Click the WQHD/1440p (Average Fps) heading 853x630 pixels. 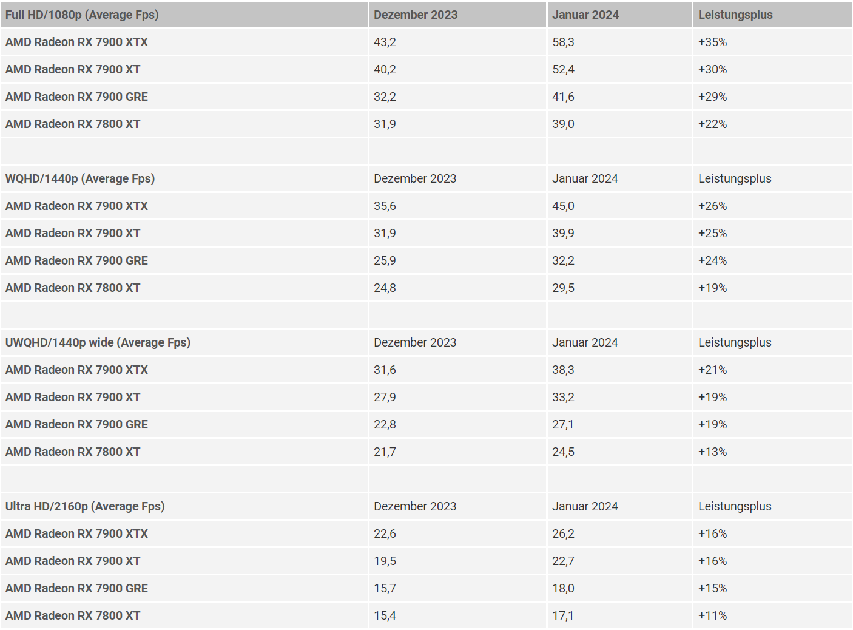[x=80, y=179]
